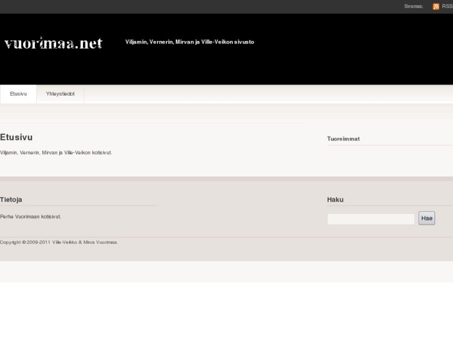This screenshot has width=453, height=339.
Task: Focus the Haku search input field
Action: click(371, 219)
